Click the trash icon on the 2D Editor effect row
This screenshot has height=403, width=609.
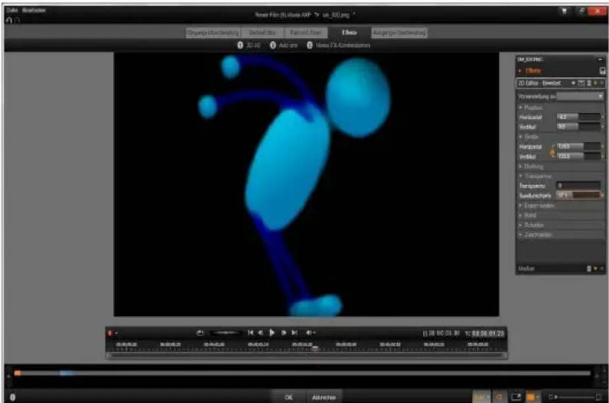(588, 84)
